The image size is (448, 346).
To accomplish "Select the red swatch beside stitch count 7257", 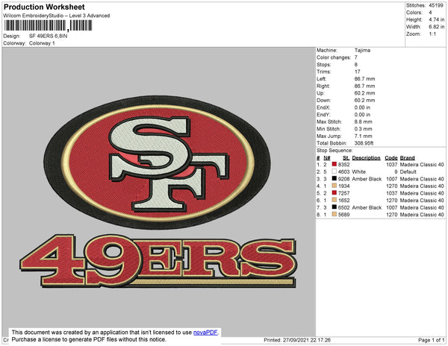I will point(334,193).
